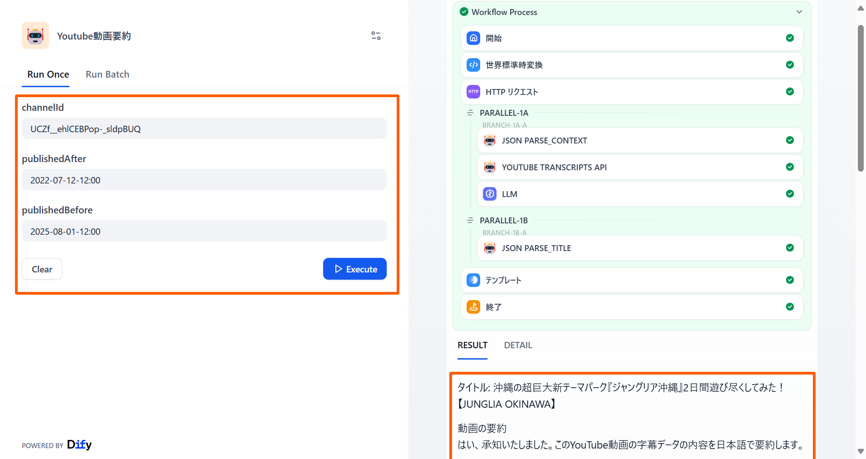
Task: Click the 世界標準時変換 code node icon
Action: coord(473,65)
